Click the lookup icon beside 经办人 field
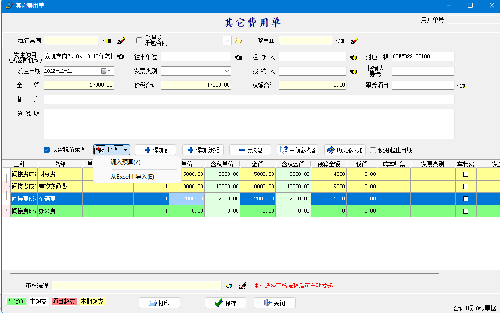 pos(353,57)
